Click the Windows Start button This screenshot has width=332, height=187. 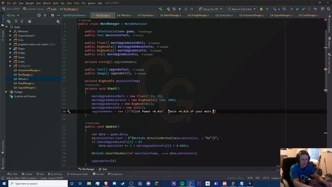click(4, 183)
